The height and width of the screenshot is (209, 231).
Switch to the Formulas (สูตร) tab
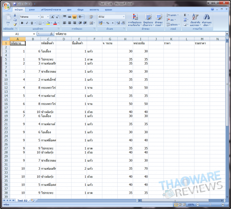[x=69, y=10]
